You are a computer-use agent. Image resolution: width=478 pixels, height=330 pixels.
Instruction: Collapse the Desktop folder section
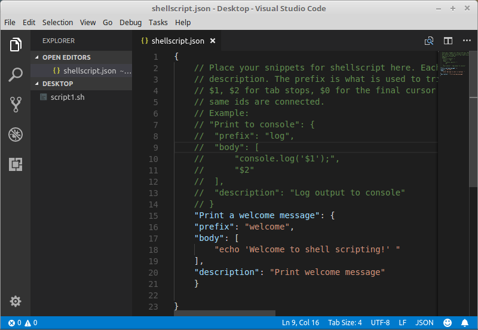point(57,84)
